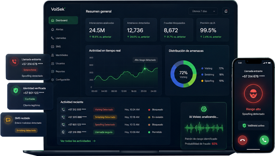Click the Usuarios icon in sidebar
Image resolution: width=275 pixels, height=156 pixels.
click(x=52, y=63)
